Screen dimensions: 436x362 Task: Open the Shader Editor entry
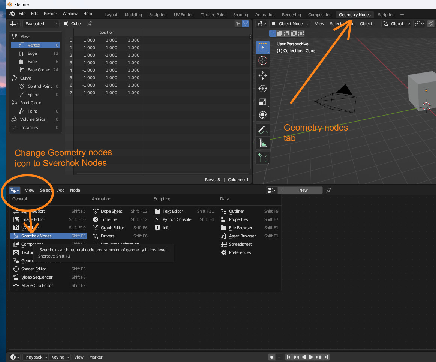49,269
